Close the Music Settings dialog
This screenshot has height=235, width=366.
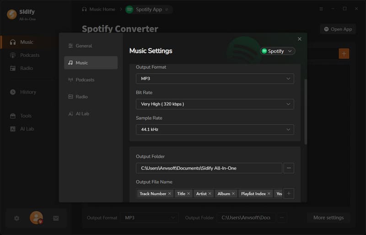pos(300,39)
